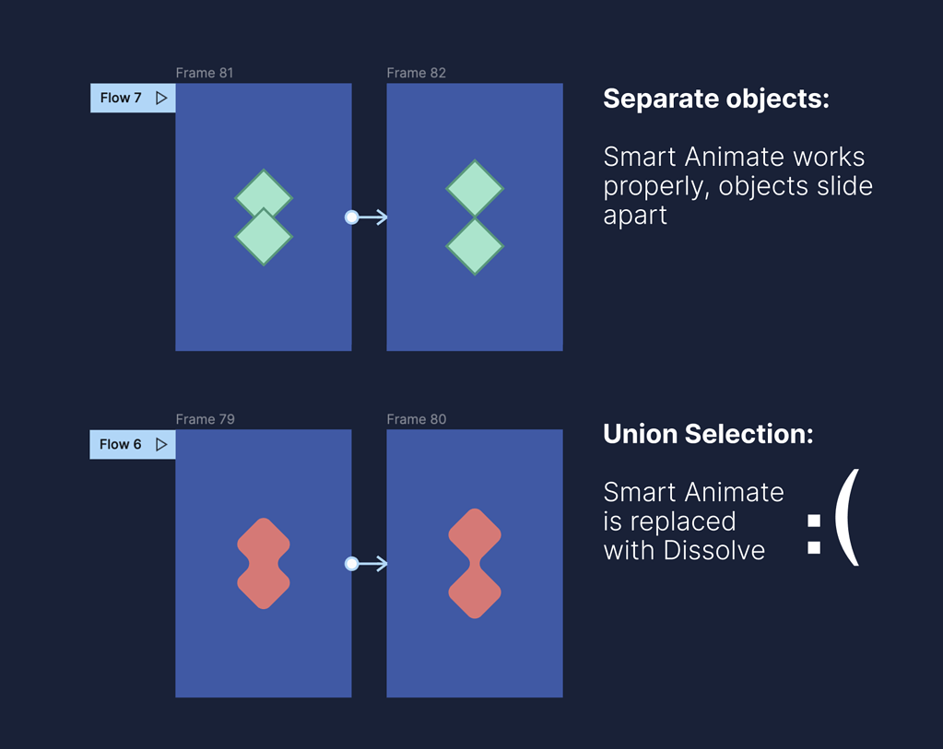Select the "Union Selection:" heading text
Viewport: 943px width, 749px height.
point(708,434)
